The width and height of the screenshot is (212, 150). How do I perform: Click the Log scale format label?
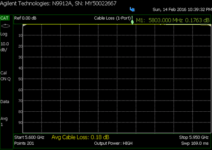[4, 34]
